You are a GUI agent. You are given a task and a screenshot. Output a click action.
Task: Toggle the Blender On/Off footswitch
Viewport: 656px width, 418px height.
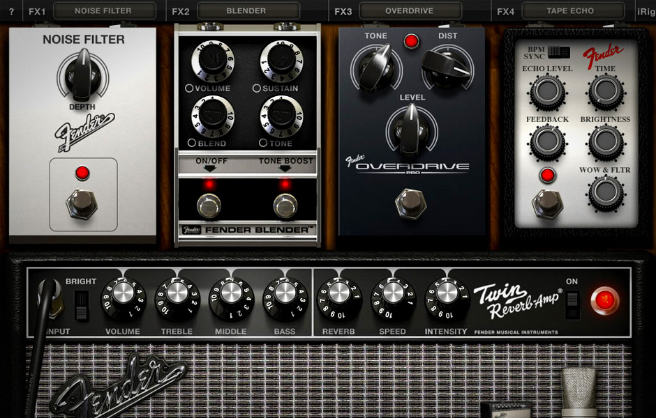(x=209, y=206)
